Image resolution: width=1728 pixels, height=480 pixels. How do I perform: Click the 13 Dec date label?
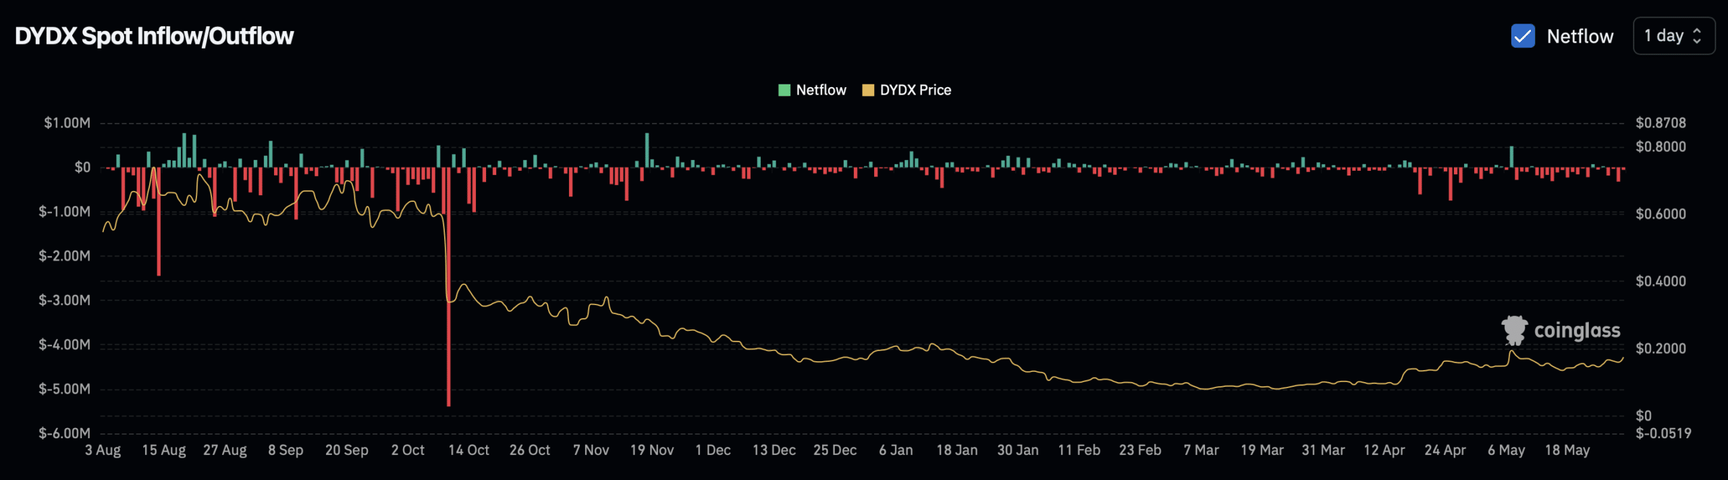click(x=774, y=450)
